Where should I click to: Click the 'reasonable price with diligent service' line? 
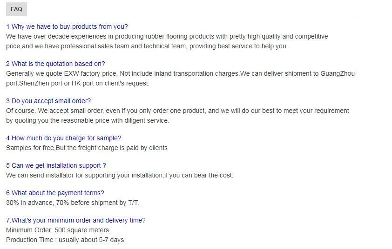click(88, 120)
